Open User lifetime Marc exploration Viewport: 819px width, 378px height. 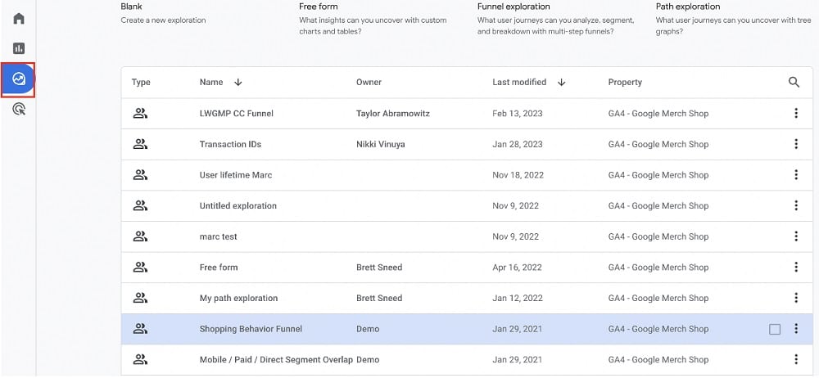tap(236, 175)
